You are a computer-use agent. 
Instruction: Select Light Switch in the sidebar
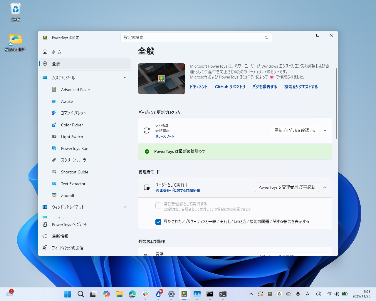[71, 137]
